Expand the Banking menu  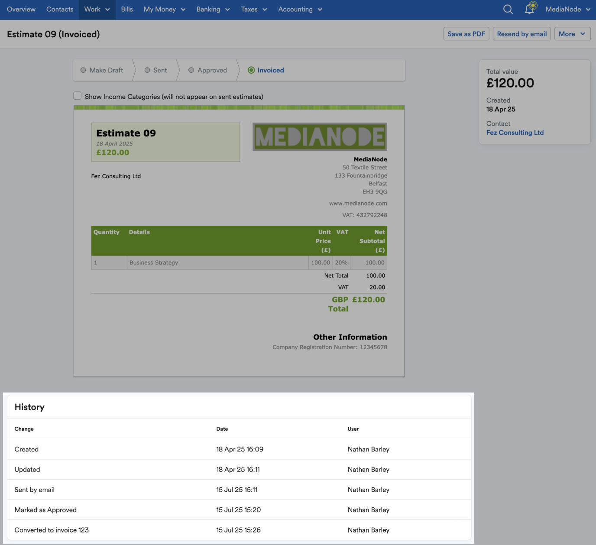213,10
